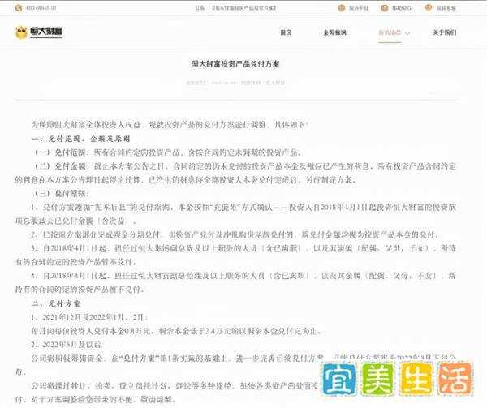Viewport: 487px width, 408px height.
Task: Click the 在线客服 (online customer service) icon
Action: coord(429,8)
